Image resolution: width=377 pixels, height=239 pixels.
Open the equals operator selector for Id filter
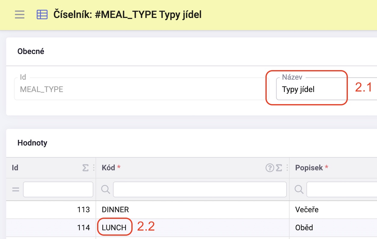tap(16, 190)
